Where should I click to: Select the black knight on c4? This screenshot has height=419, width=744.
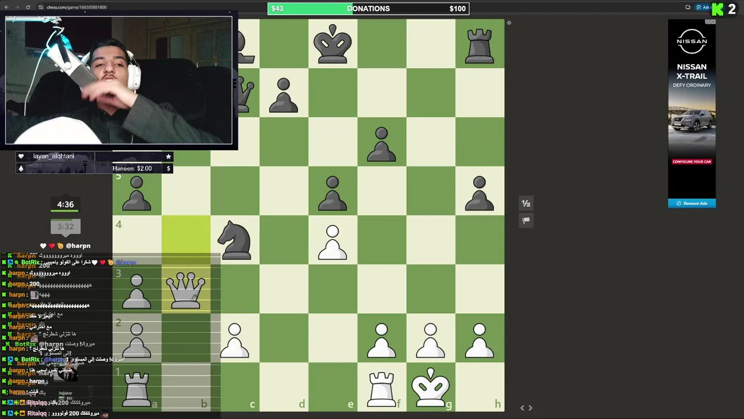pyautogui.click(x=235, y=240)
